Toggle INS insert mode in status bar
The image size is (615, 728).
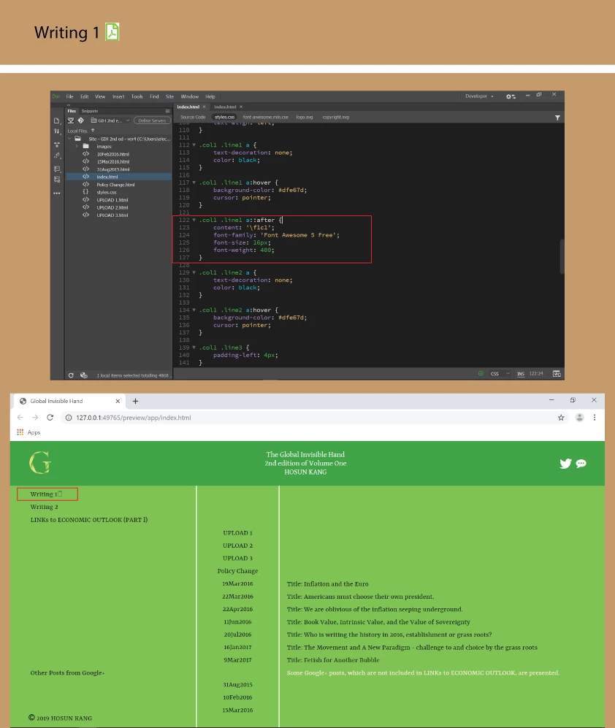pos(521,374)
